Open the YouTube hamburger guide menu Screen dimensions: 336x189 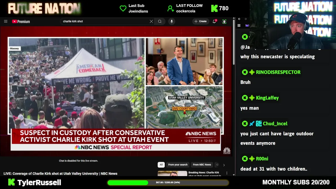(6, 22)
